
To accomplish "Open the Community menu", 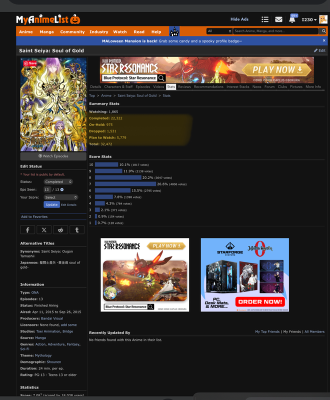I will (x=72, y=32).
